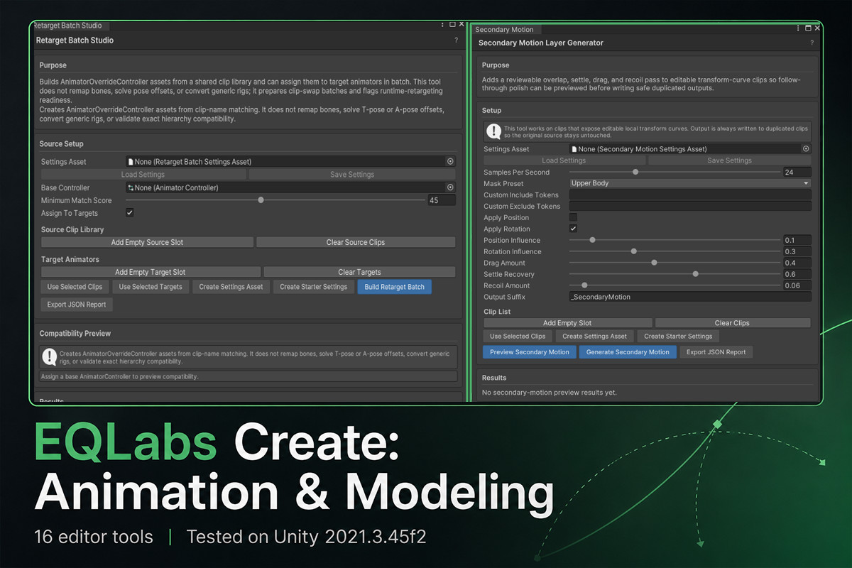The height and width of the screenshot is (568, 852).
Task: Click the Settle Recovery value field 0.6
Action: [x=797, y=274]
